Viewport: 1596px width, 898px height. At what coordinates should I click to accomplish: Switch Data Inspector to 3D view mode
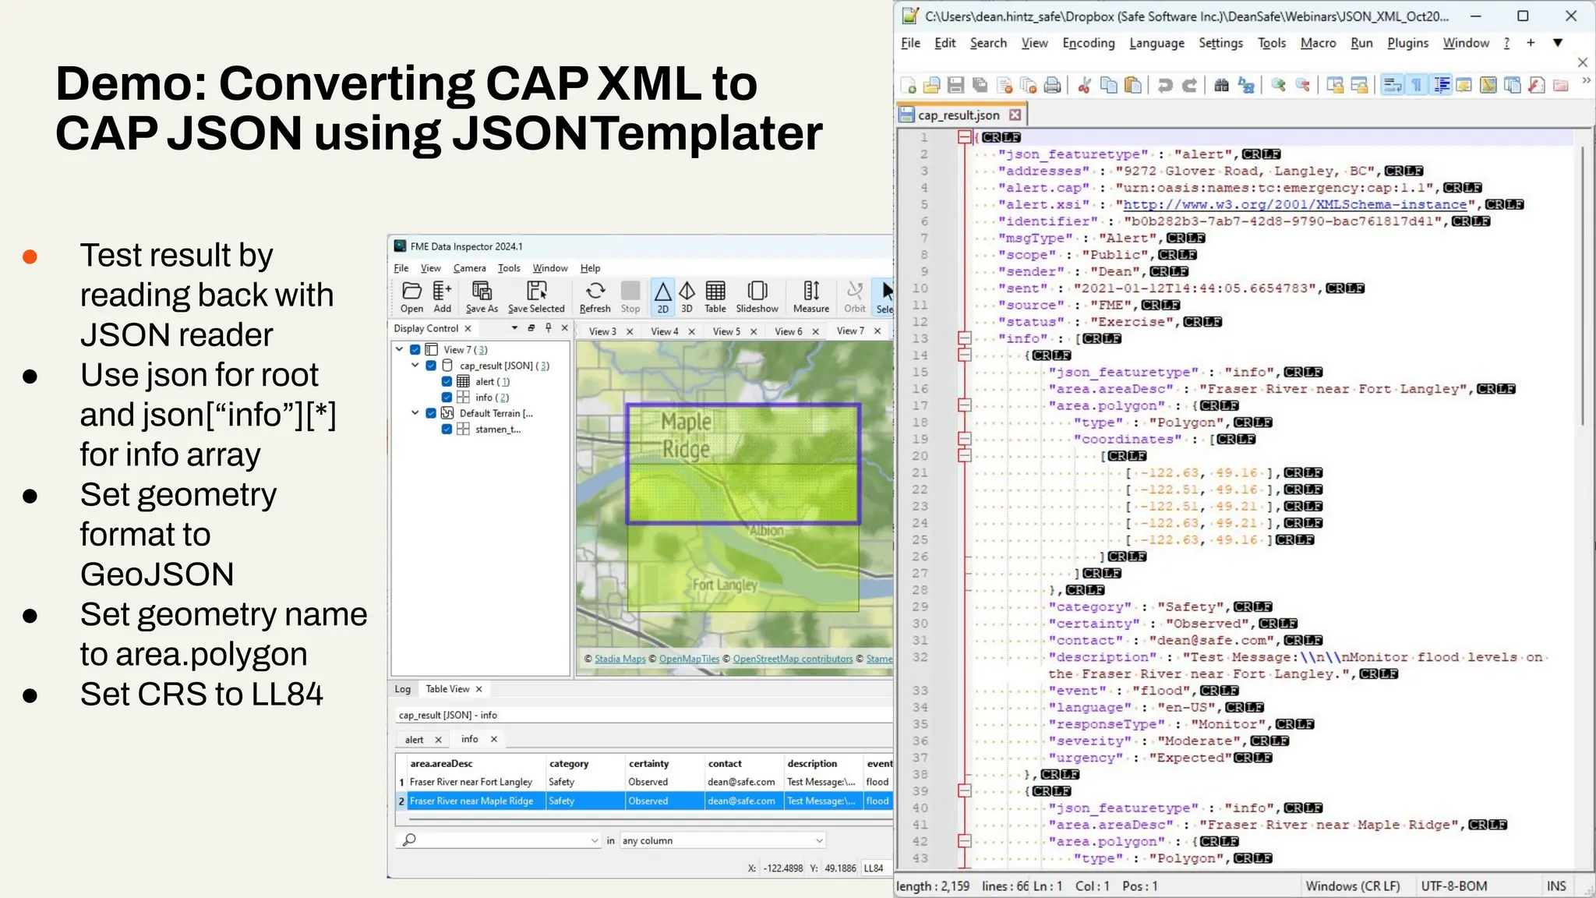(687, 297)
